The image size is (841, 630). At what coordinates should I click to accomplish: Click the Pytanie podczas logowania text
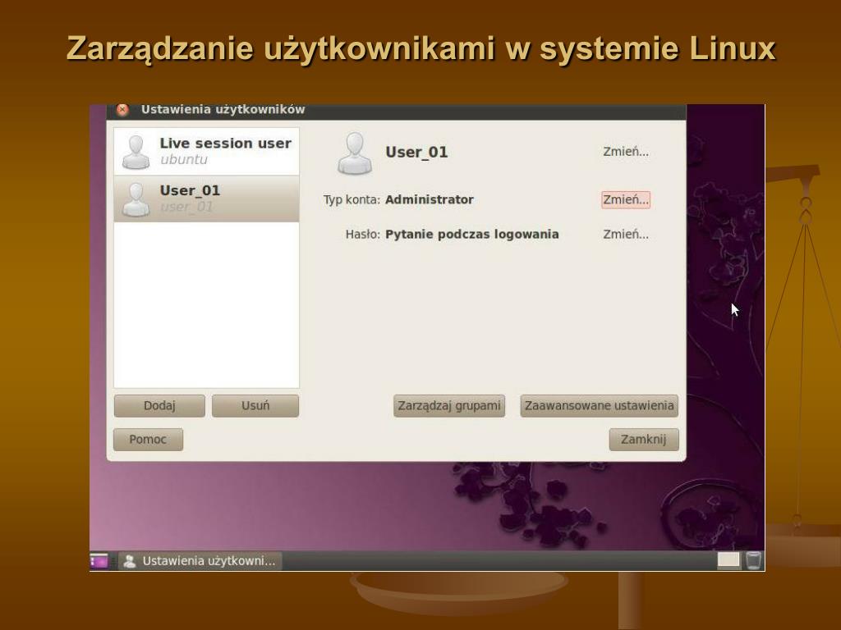pyautogui.click(x=472, y=234)
